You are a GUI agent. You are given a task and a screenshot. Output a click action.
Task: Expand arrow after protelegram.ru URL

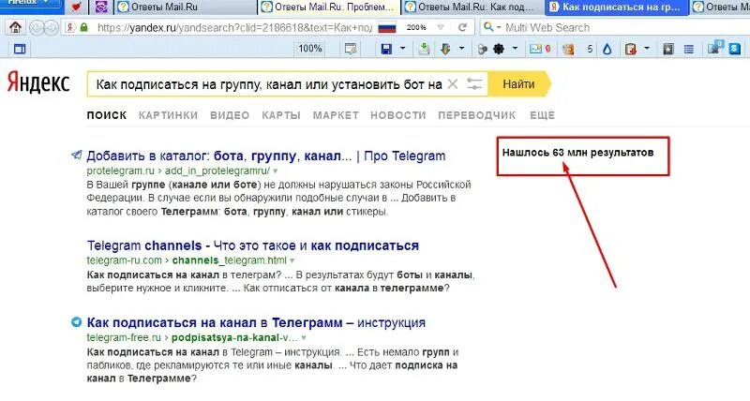click(276, 171)
